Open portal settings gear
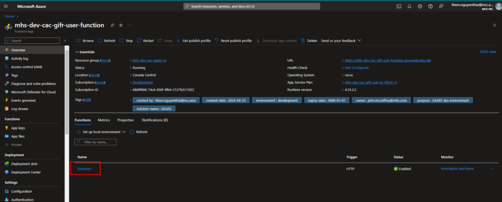Viewport: 502px width, 202px height. pos(420,6)
